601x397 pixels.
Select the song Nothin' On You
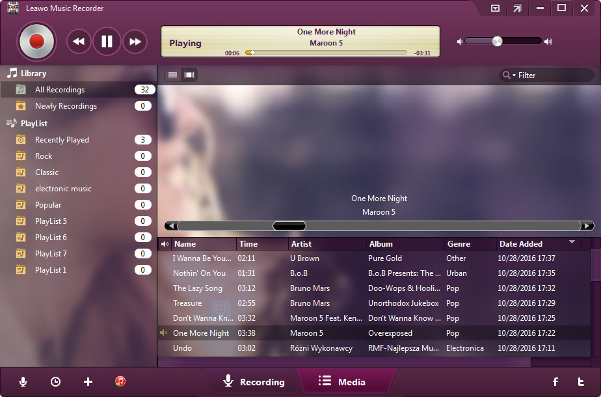click(374, 273)
